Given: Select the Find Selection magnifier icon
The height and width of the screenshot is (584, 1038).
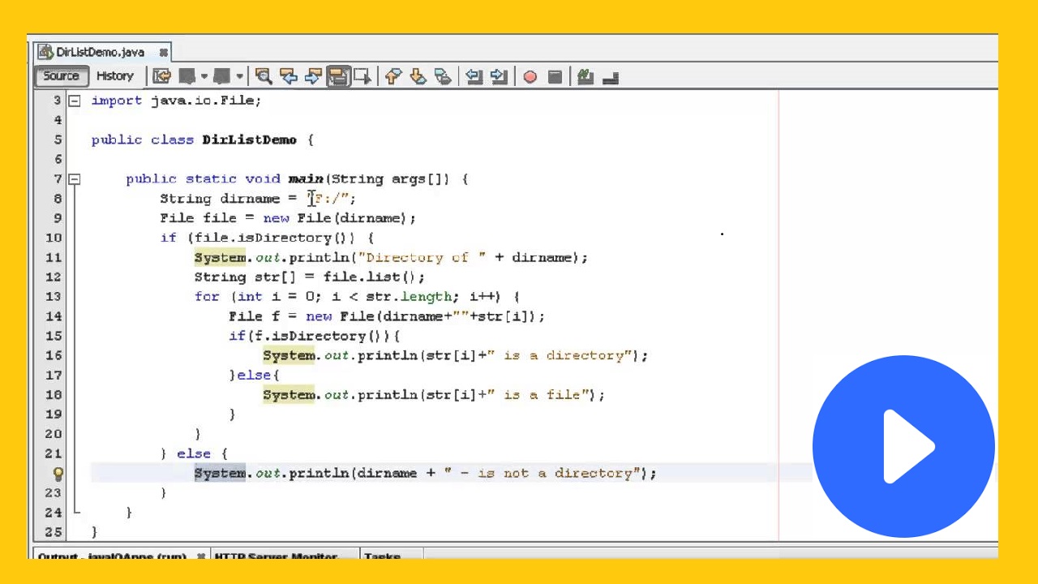Looking at the screenshot, I should [x=264, y=75].
